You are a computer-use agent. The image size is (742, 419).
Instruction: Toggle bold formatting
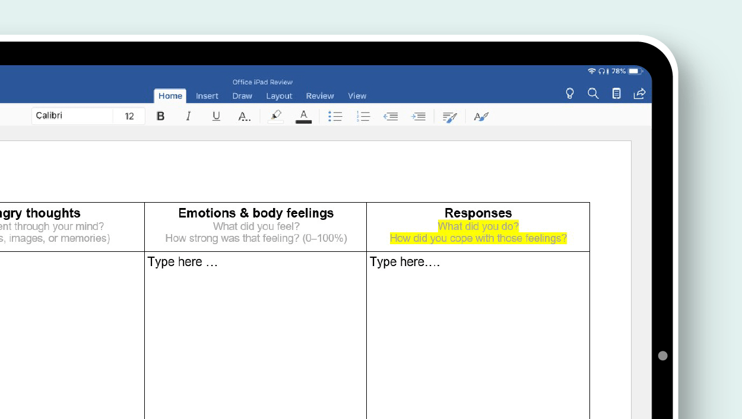[160, 116]
